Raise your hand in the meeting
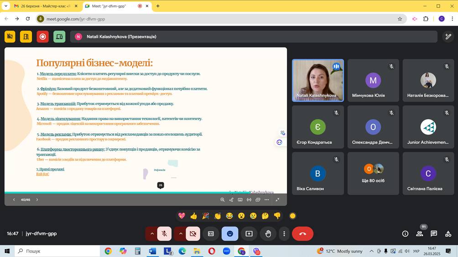 point(268,233)
